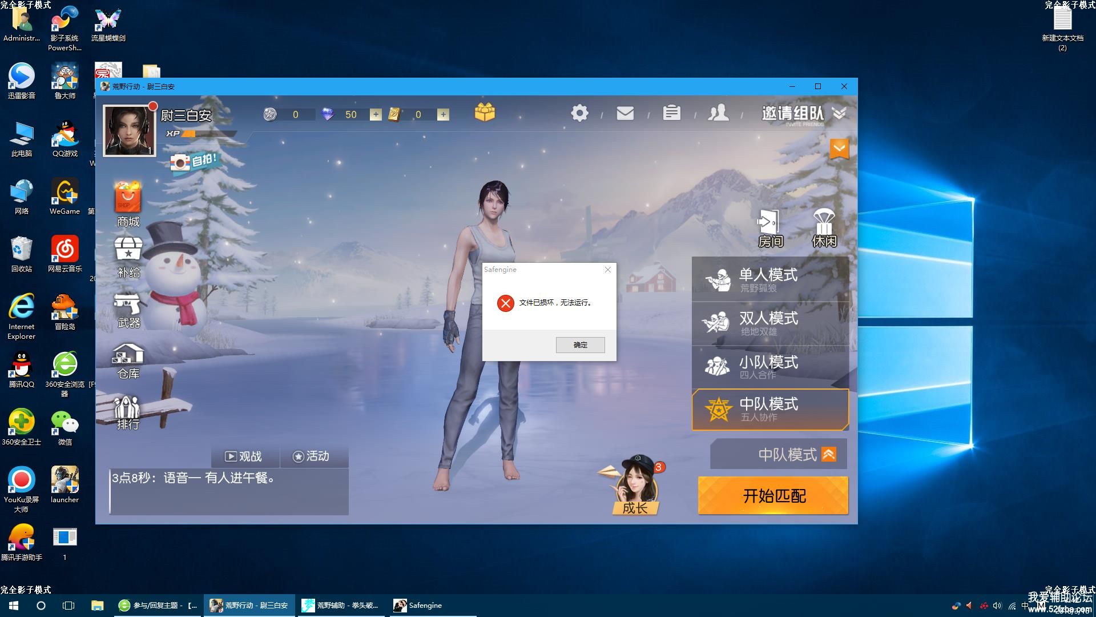
Task: Open 新建文本文档 (2) desktop file
Action: 1062,29
